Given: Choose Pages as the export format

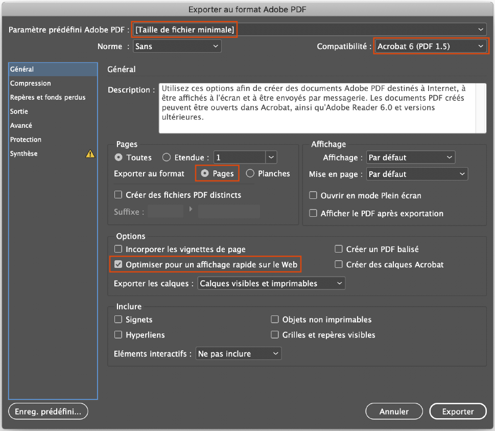Looking at the screenshot, I should click(205, 173).
